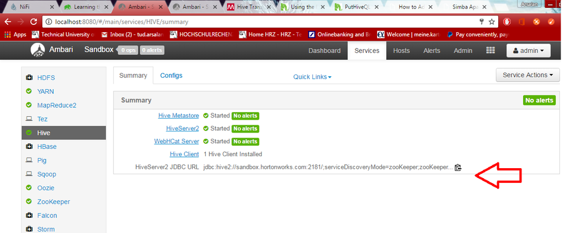
Task: Click HDFS service status icon
Action: [x=29, y=78]
